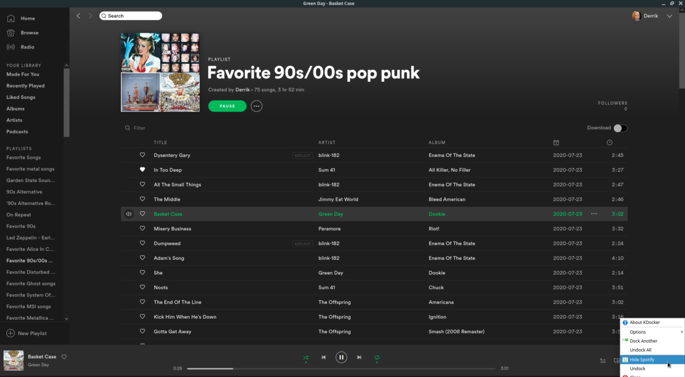Viewport: 685px width, 377px height.
Task: Choose Undock from the tray menu
Action: point(652,369)
